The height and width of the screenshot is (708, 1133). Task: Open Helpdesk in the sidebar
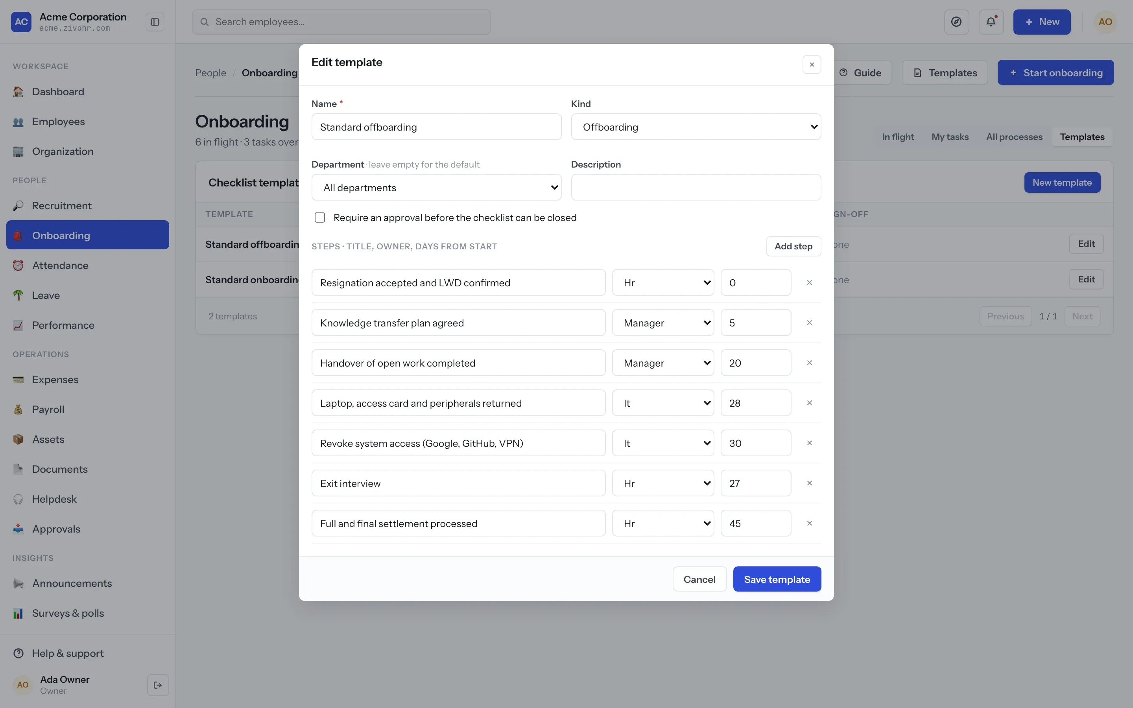[x=88, y=499]
